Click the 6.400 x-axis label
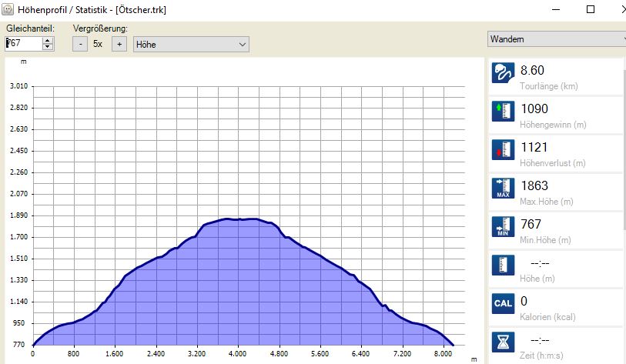This screenshot has width=626, height=364. 360,354
